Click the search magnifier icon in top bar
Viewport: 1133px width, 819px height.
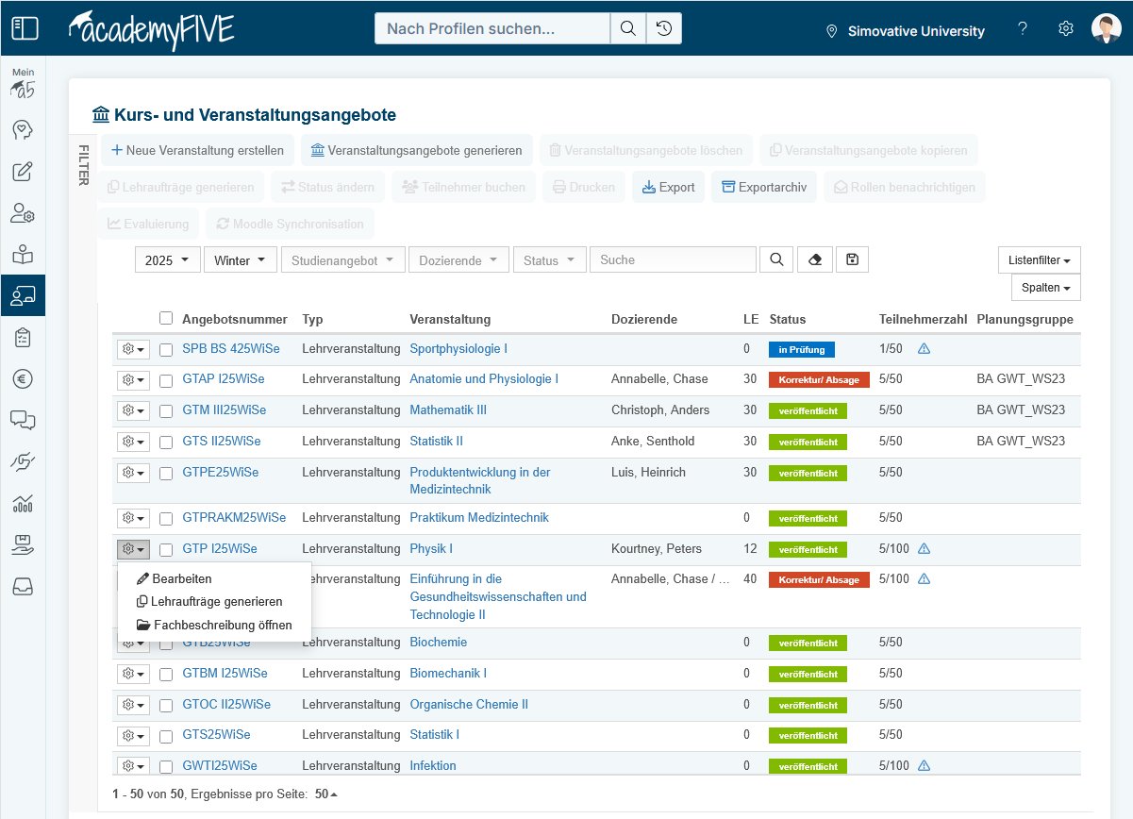point(627,28)
